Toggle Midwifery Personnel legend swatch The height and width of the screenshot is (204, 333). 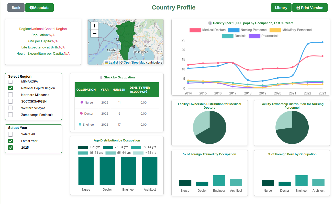click(275, 30)
